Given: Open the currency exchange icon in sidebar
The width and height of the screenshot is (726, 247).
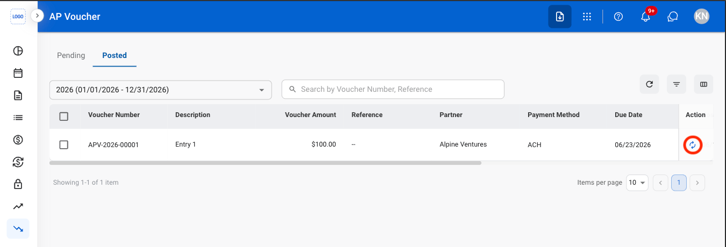Looking at the screenshot, I should coord(18,162).
